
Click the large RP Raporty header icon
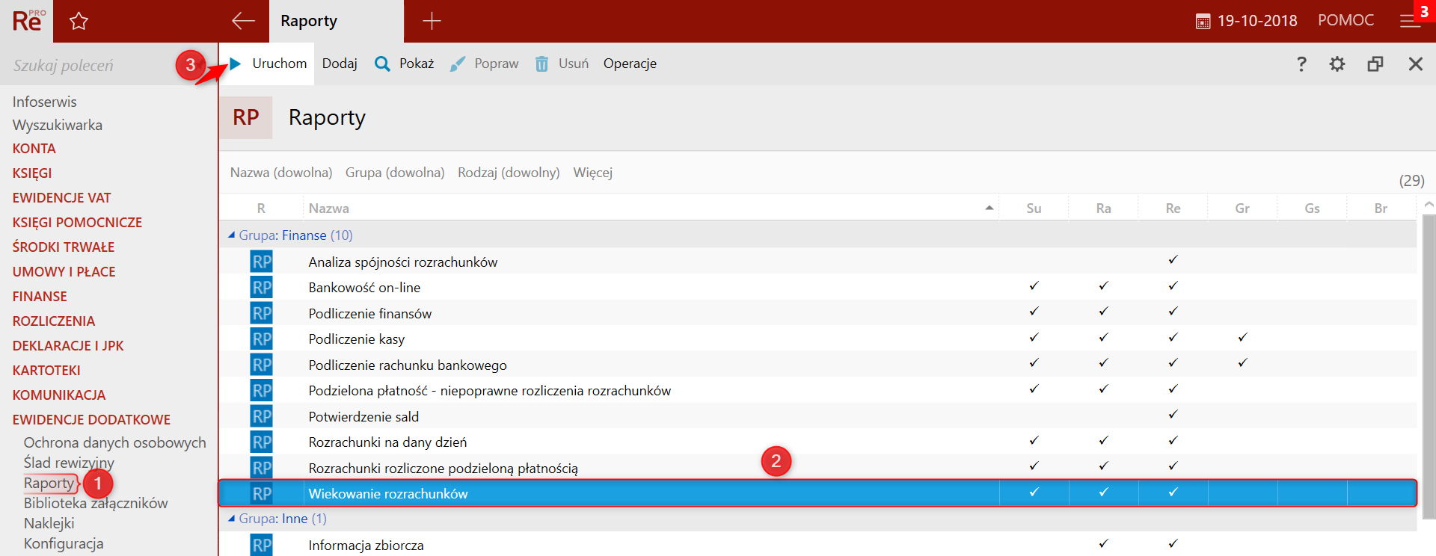(246, 117)
